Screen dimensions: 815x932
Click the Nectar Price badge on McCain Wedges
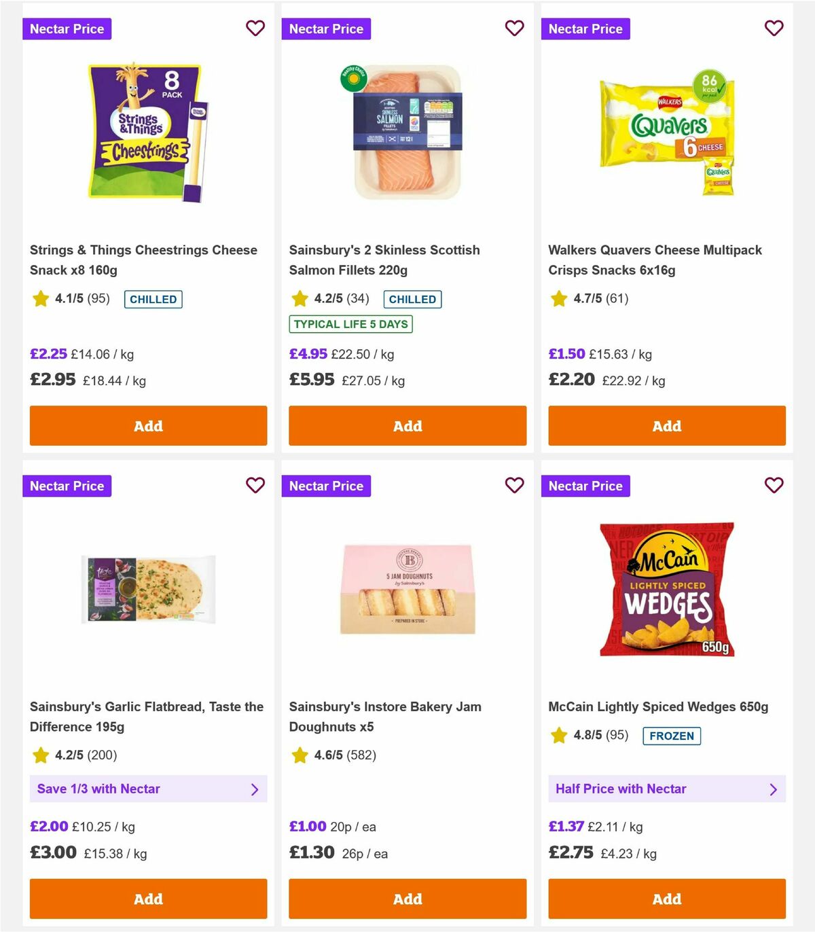click(585, 486)
